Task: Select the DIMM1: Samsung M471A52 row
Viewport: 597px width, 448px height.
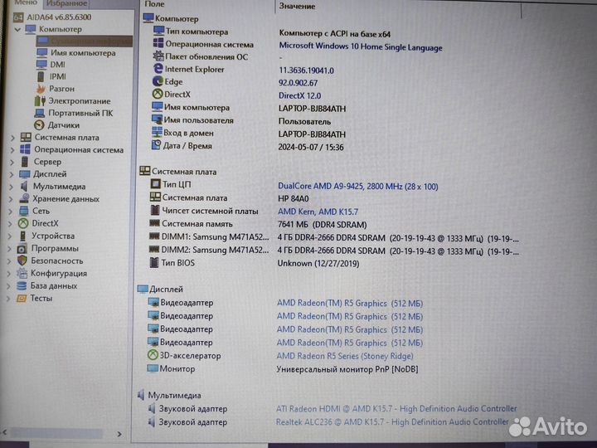Action: [x=333, y=237]
